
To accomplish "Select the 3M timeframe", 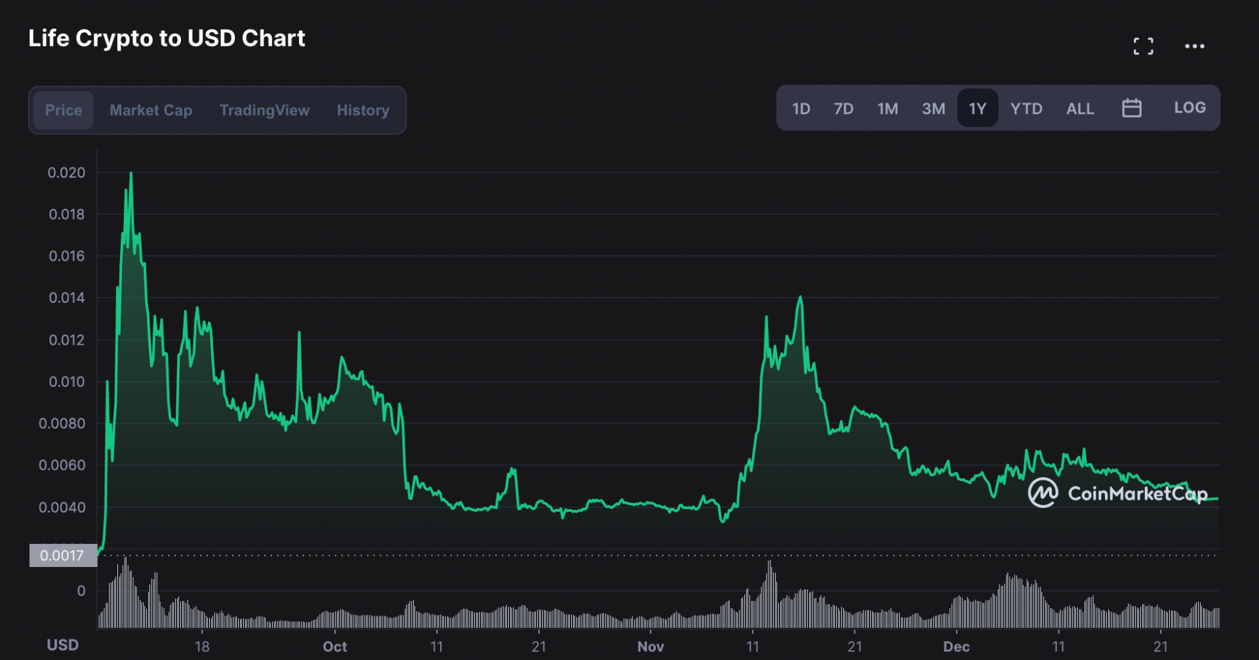I will (933, 108).
